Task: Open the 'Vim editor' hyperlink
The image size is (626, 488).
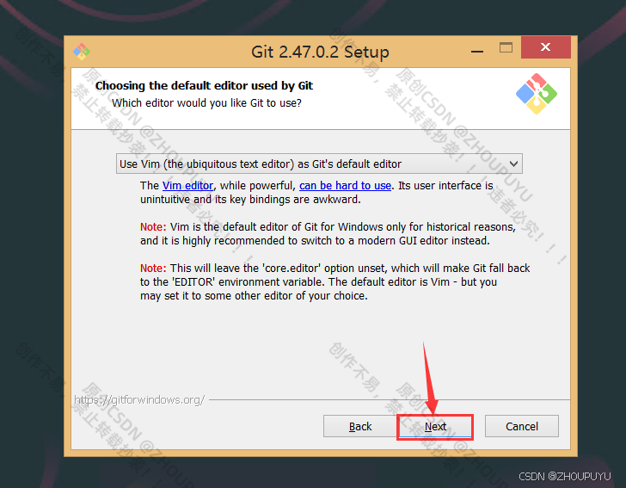Action: (x=187, y=185)
